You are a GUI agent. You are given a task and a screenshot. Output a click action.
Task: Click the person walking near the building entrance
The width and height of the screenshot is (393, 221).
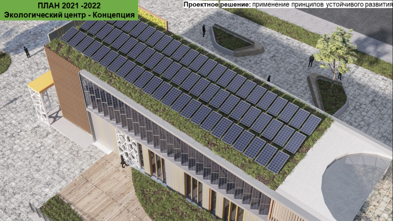point(122,161)
